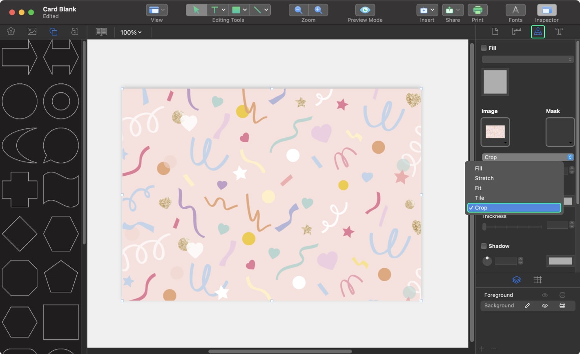Screen dimensions: 580x354
Task: Enable the Shadow checkbox
Action: click(484, 246)
